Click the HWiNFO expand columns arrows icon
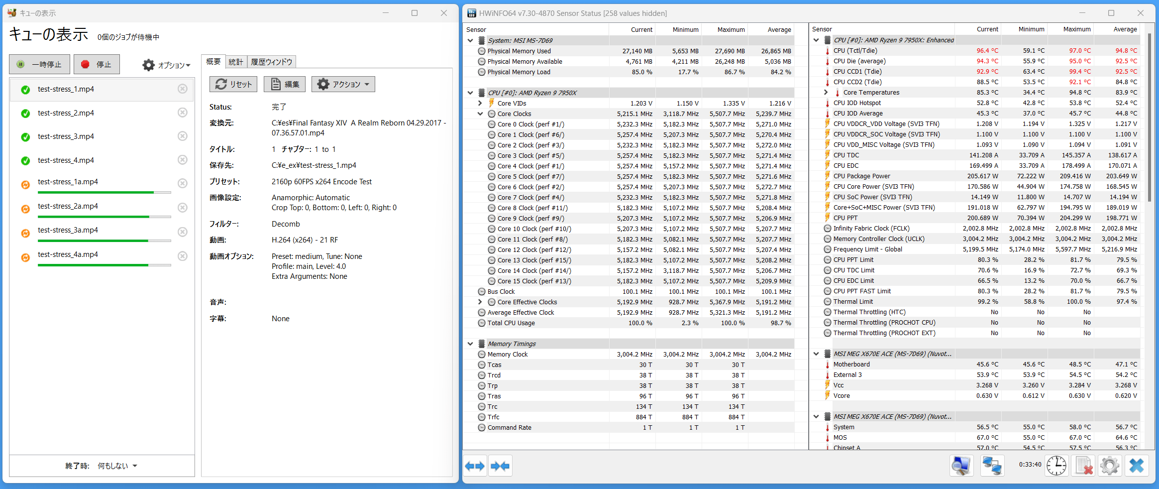1159x489 pixels. tap(475, 466)
